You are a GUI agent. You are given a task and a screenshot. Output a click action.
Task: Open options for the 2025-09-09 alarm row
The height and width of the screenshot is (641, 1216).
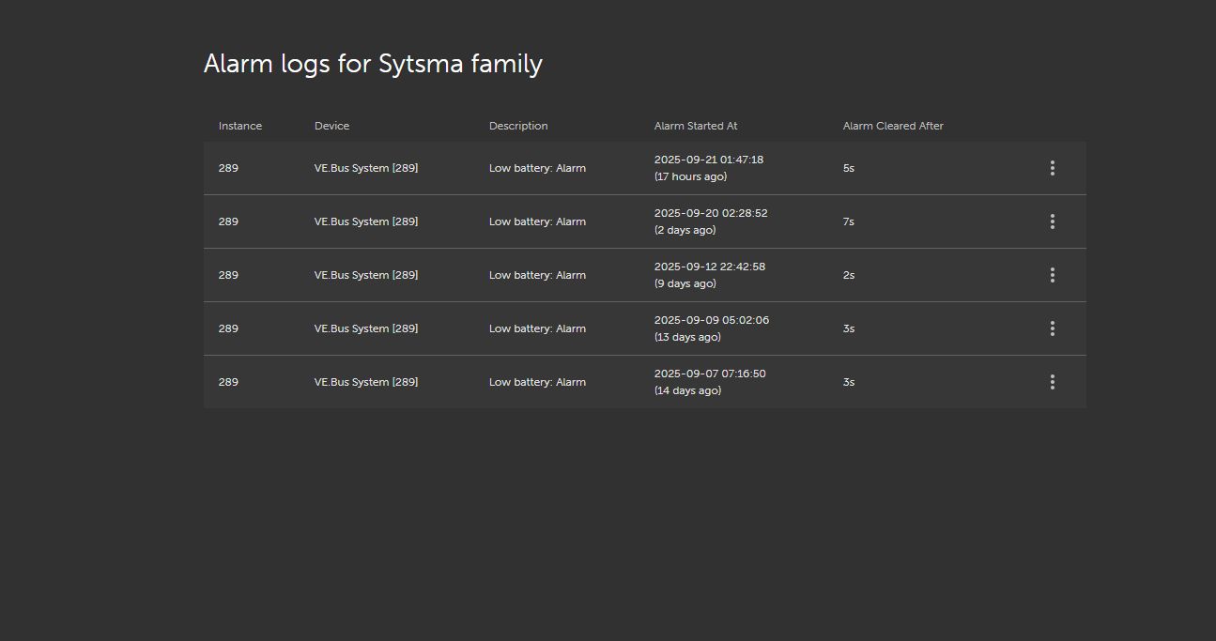point(1052,328)
